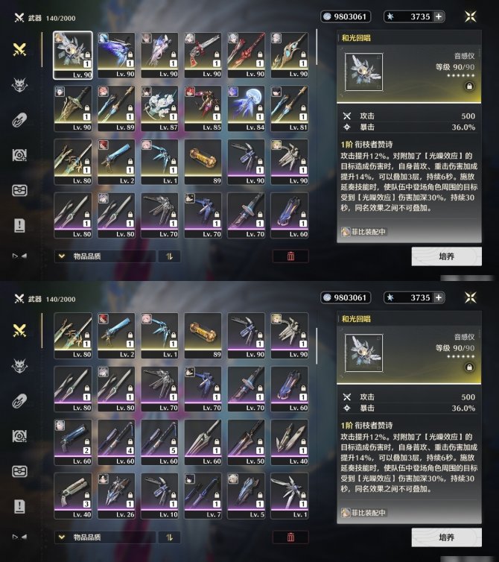Click the weapon grid scrollbar in lower screenshot
This screenshot has height=562, width=499.
point(317,347)
